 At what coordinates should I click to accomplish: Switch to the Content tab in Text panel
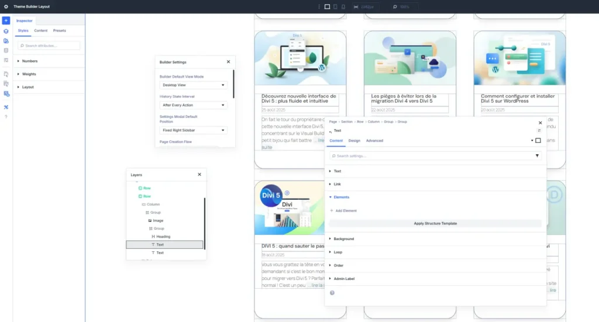(x=336, y=141)
